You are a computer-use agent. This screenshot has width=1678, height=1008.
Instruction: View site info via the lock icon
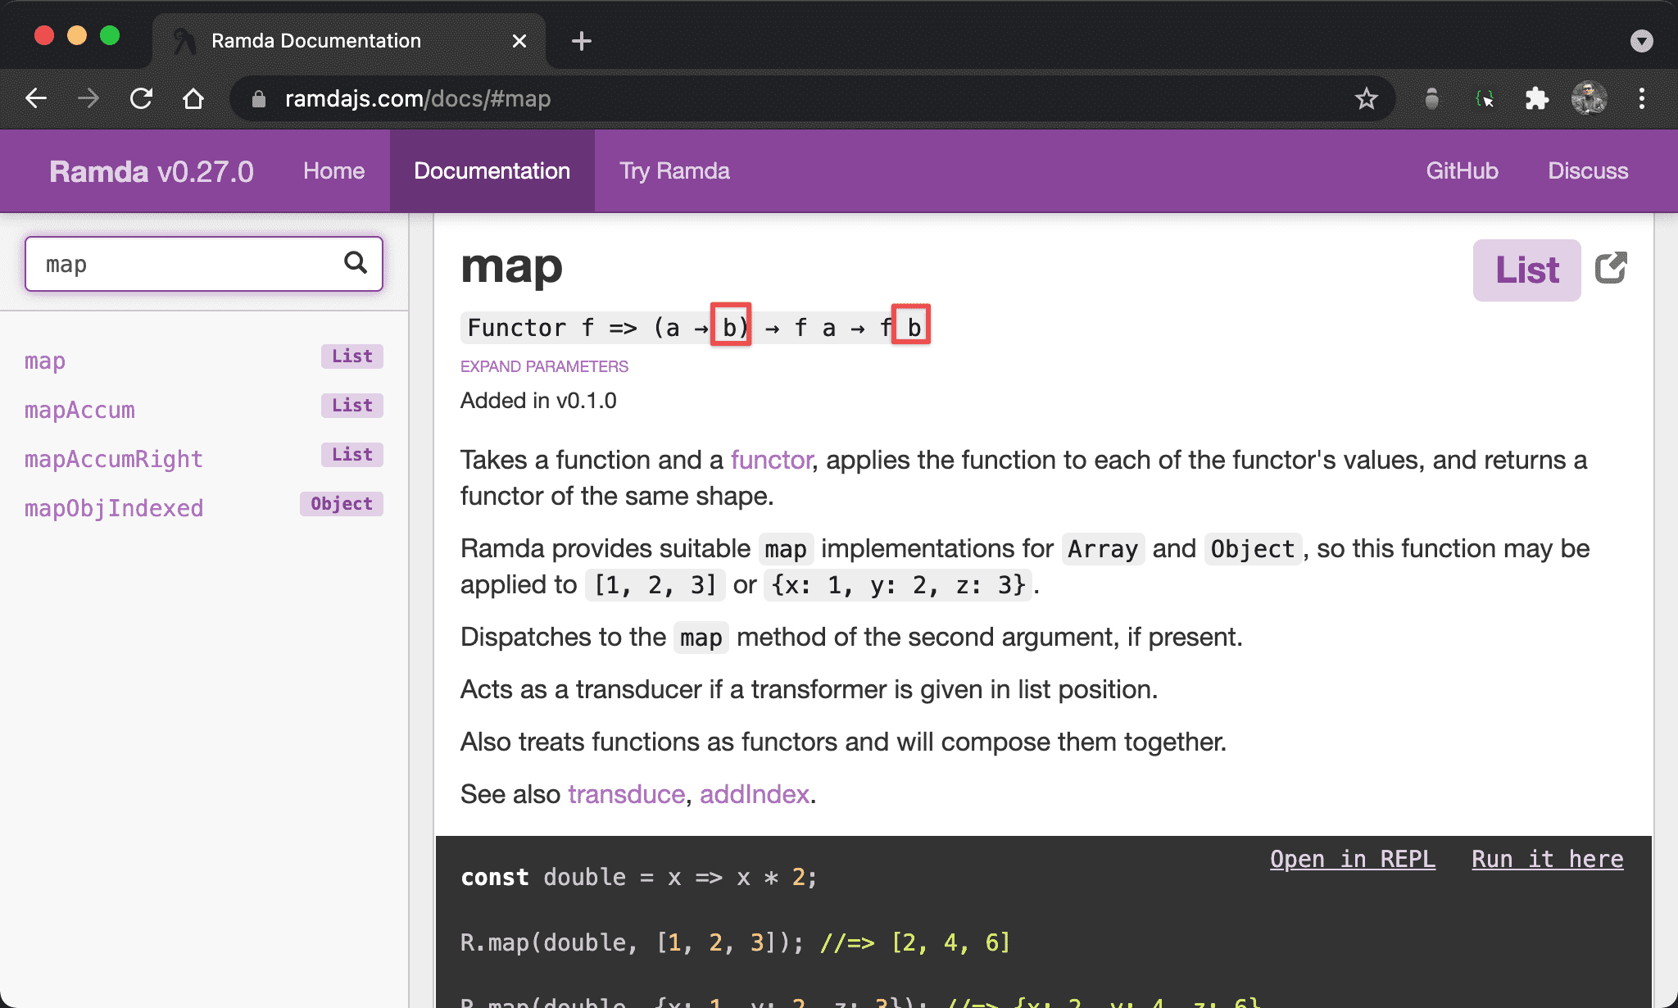259,99
